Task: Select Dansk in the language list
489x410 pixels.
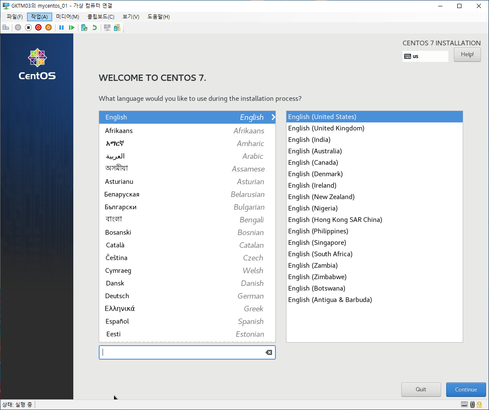Action: click(187, 283)
